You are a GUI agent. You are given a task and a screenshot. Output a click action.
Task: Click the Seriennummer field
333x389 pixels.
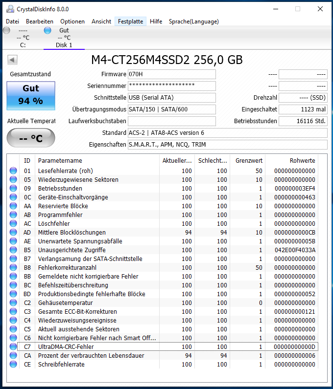(171, 86)
